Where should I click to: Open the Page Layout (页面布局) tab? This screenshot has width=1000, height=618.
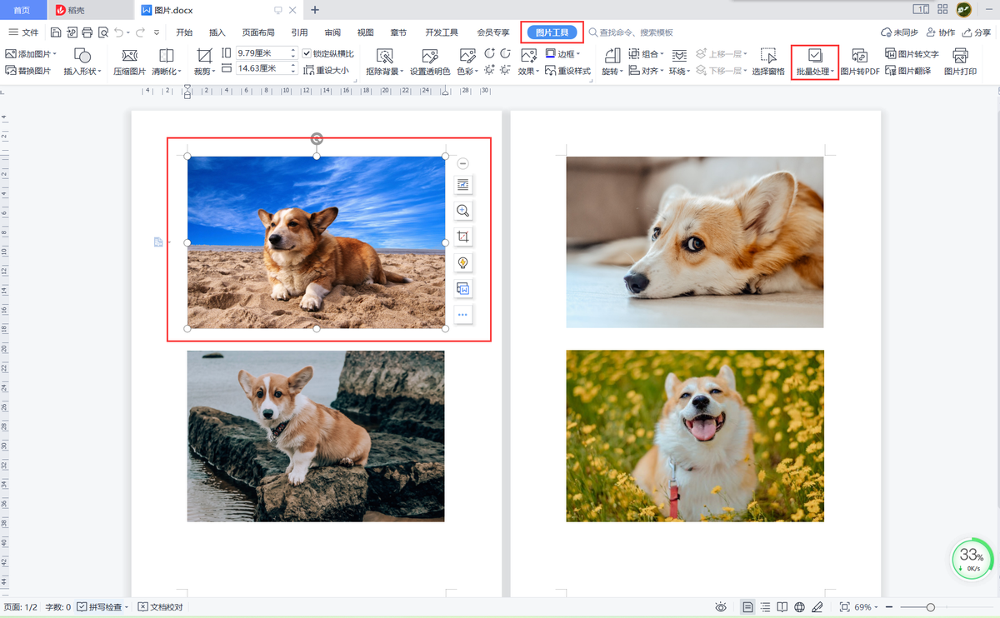click(x=258, y=32)
